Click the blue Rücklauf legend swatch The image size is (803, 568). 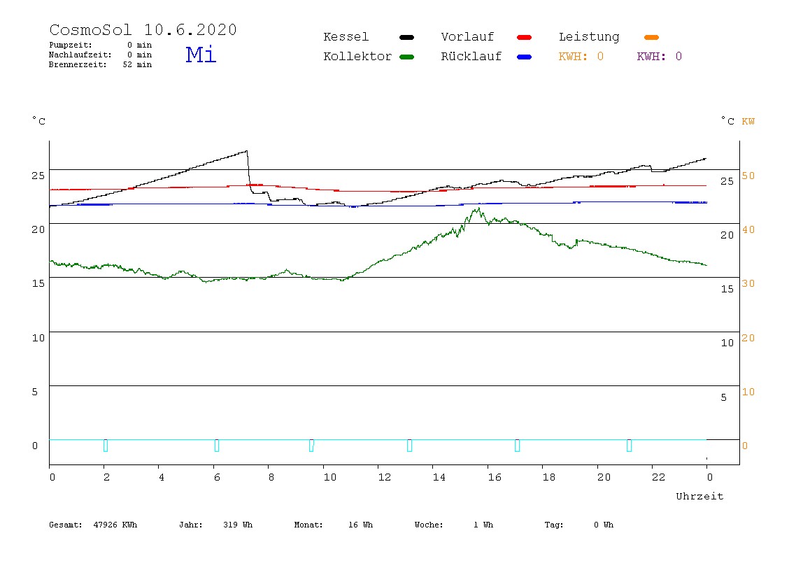coord(525,57)
